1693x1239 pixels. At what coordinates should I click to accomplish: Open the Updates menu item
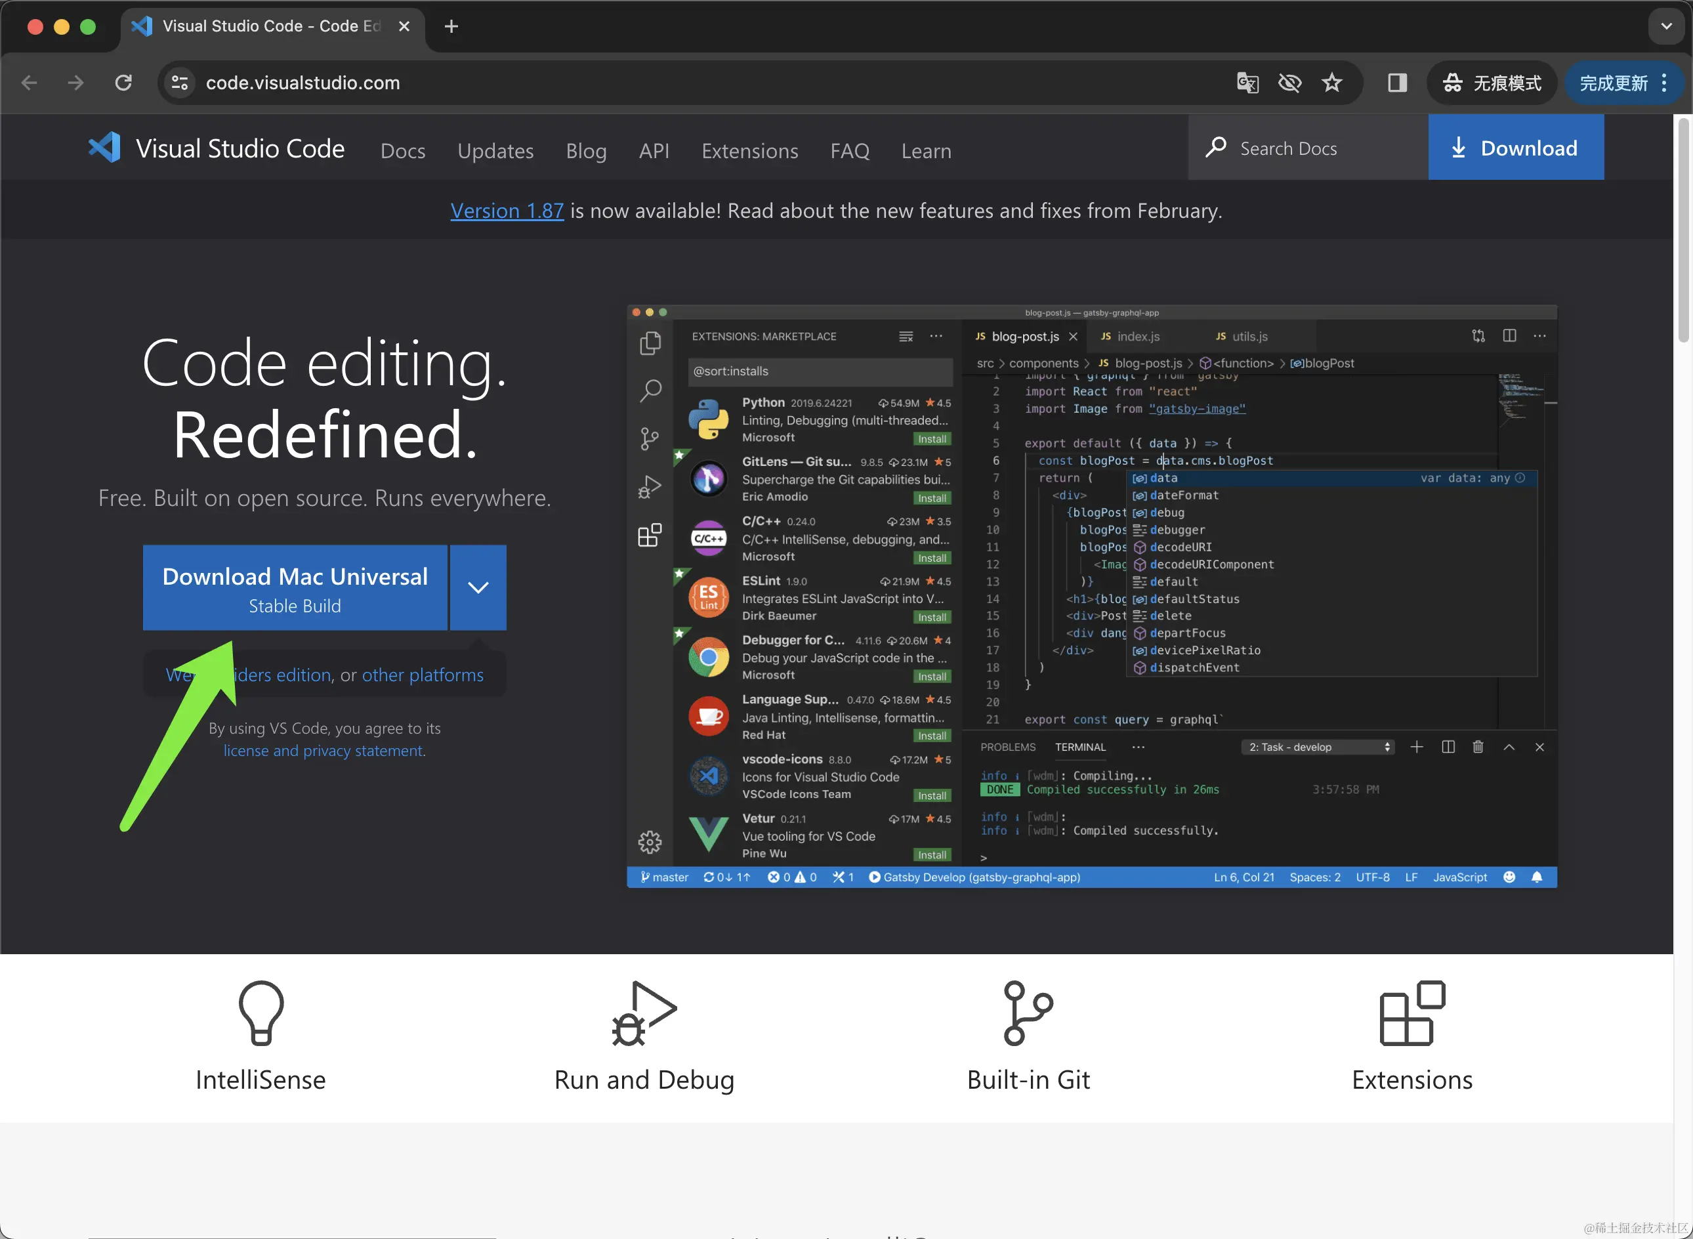tap(495, 151)
